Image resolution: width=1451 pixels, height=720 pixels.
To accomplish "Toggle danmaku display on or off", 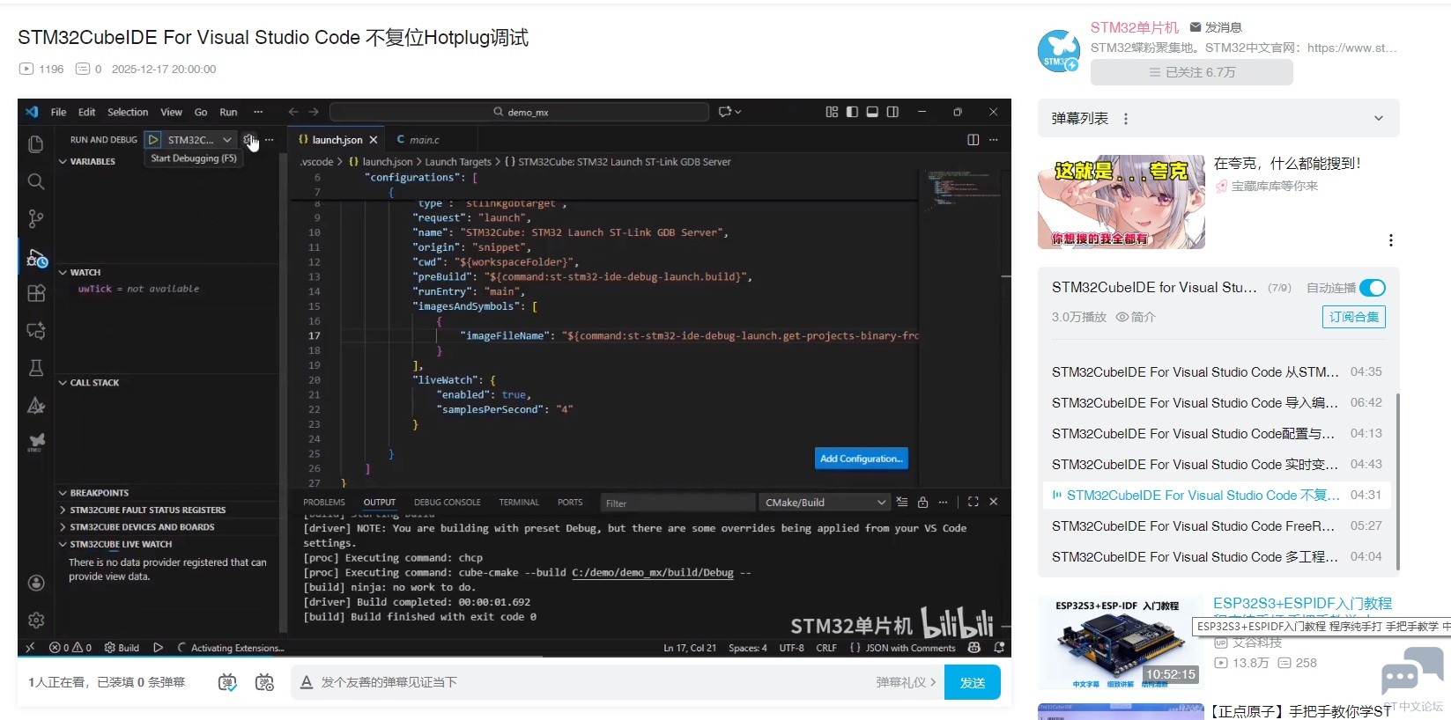I will pos(227,682).
